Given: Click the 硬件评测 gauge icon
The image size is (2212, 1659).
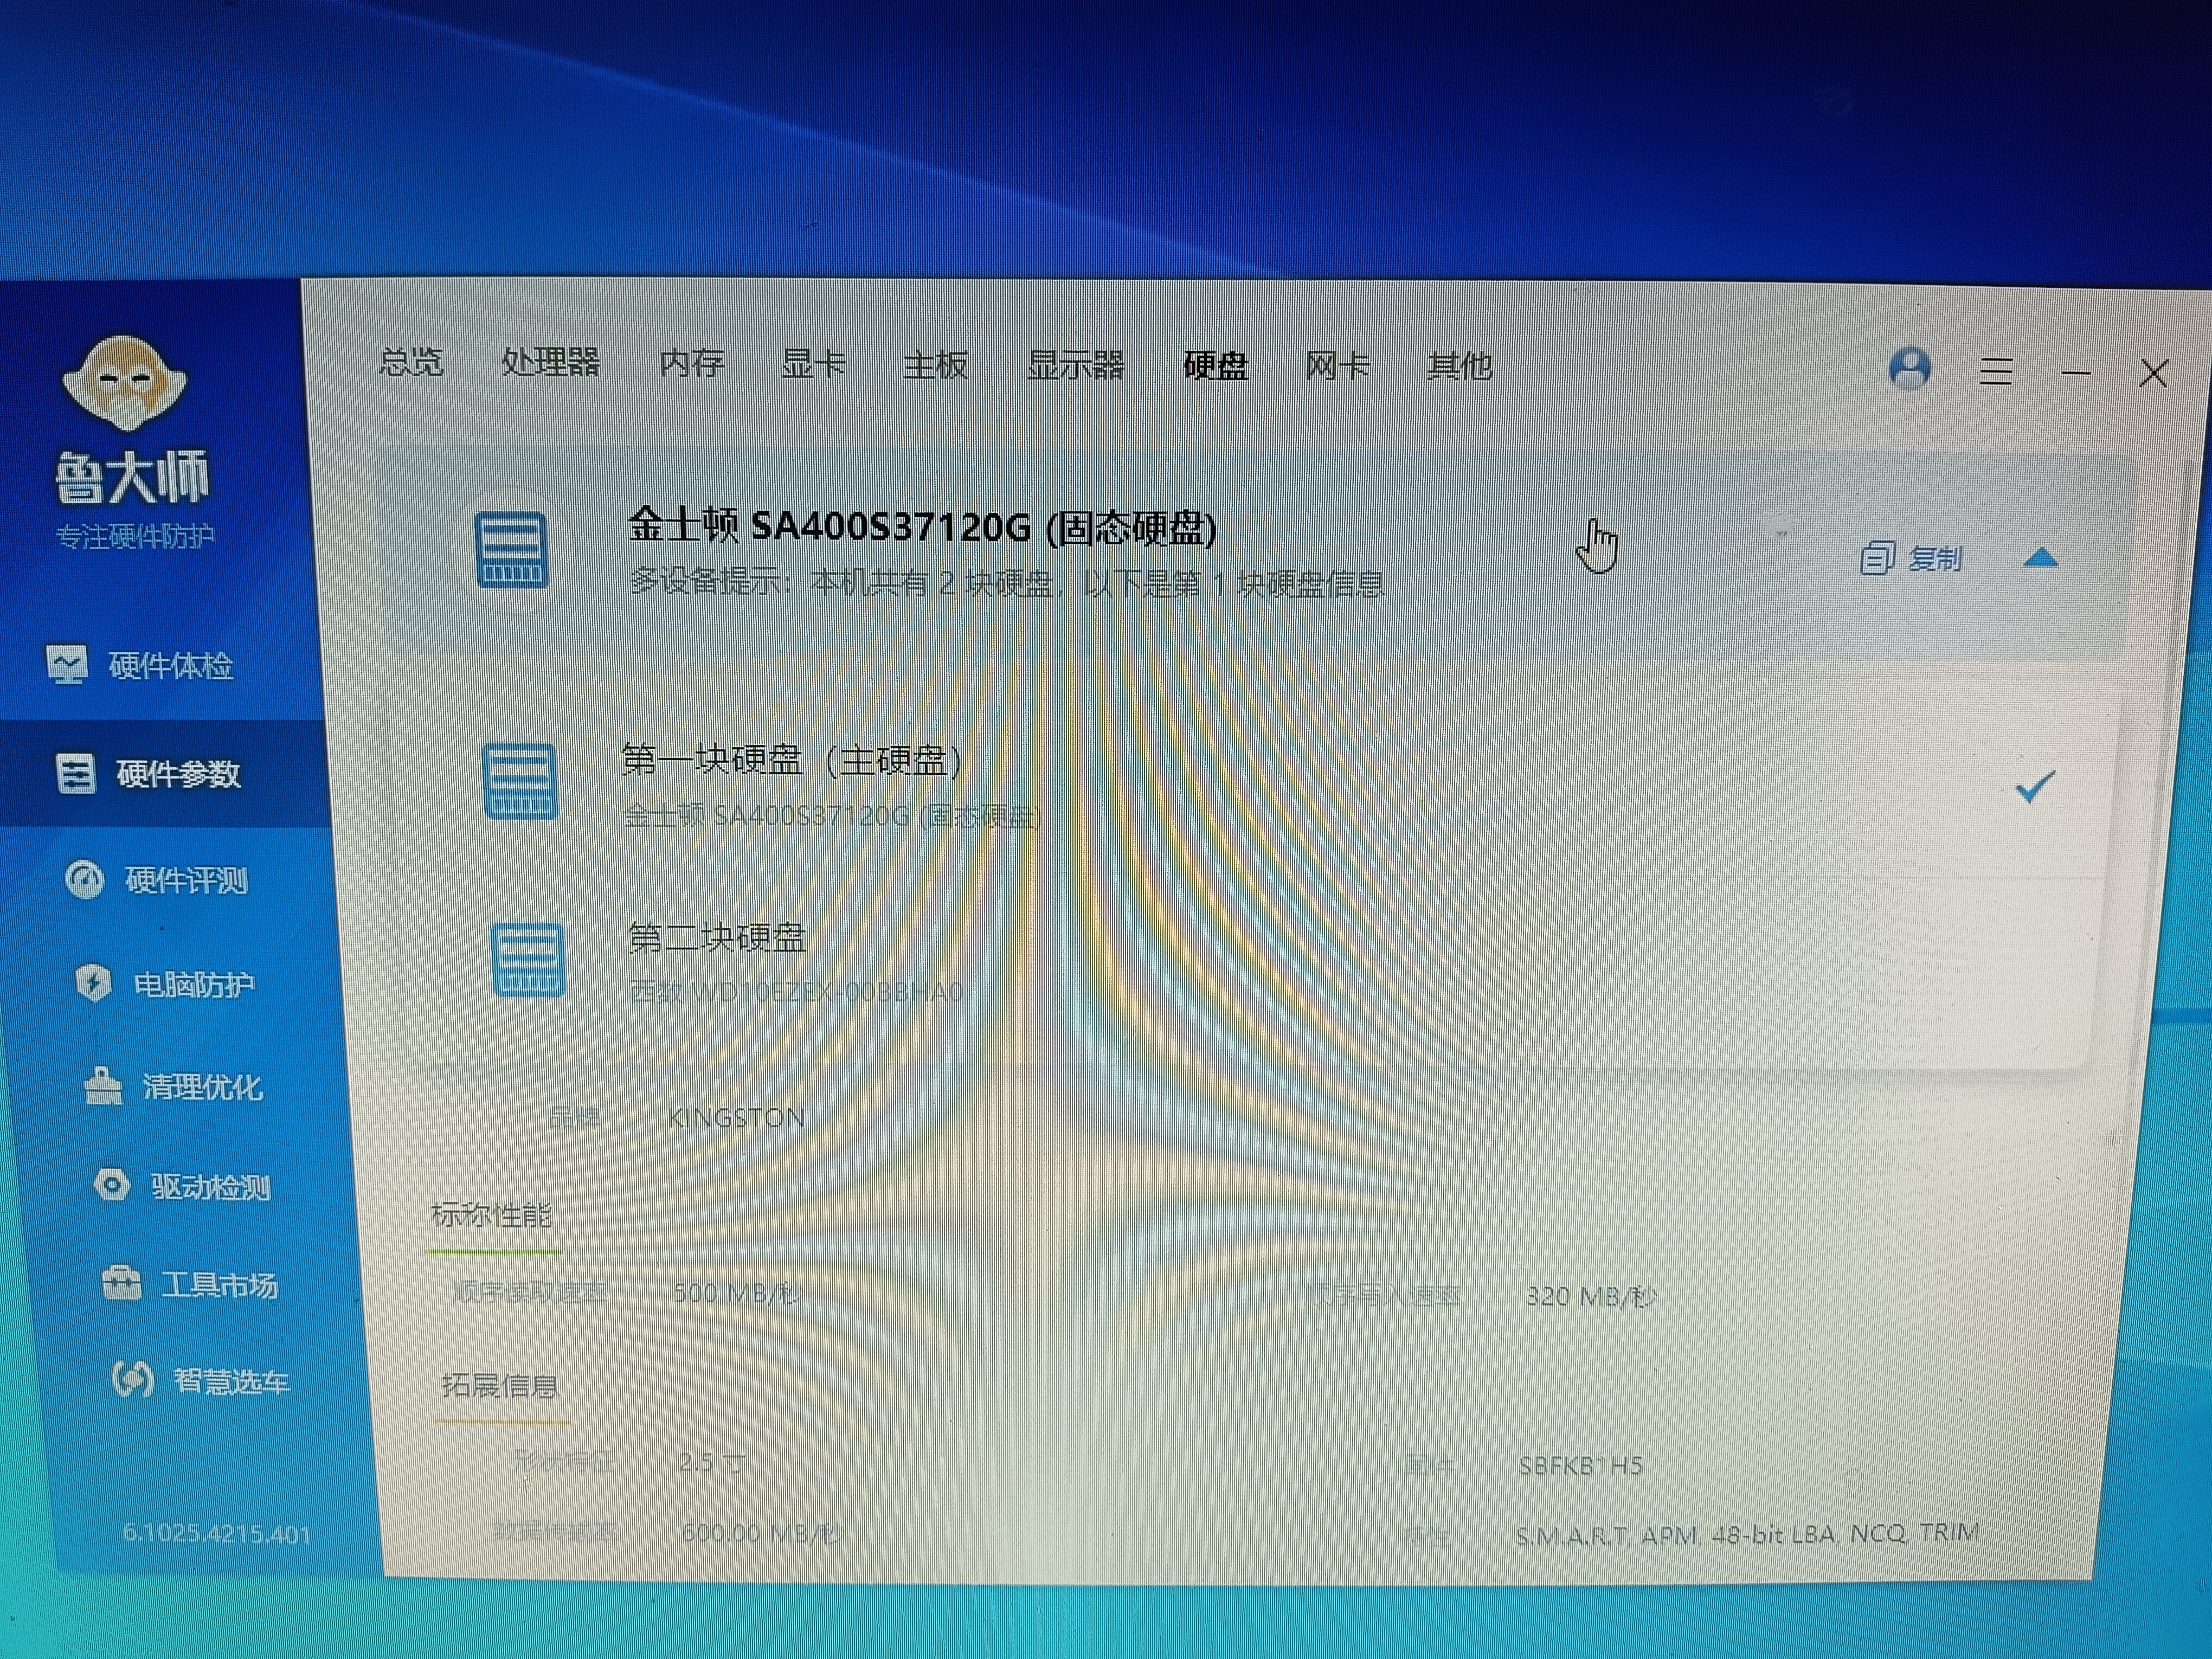Looking at the screenshot, I should tap(84, 880).
